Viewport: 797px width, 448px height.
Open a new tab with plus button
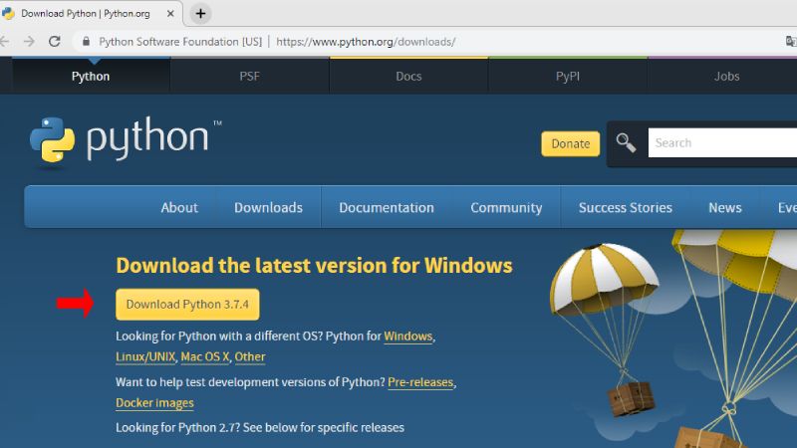tap(200, 14)
